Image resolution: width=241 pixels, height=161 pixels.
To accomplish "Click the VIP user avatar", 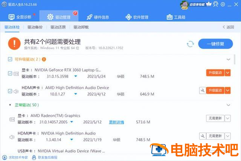I will click(184, 5).
